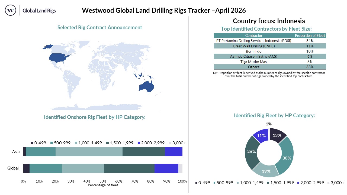Click Bormindo's 10% fleet proportion
This screenshot has width=347, height=195.
(310, 51)
